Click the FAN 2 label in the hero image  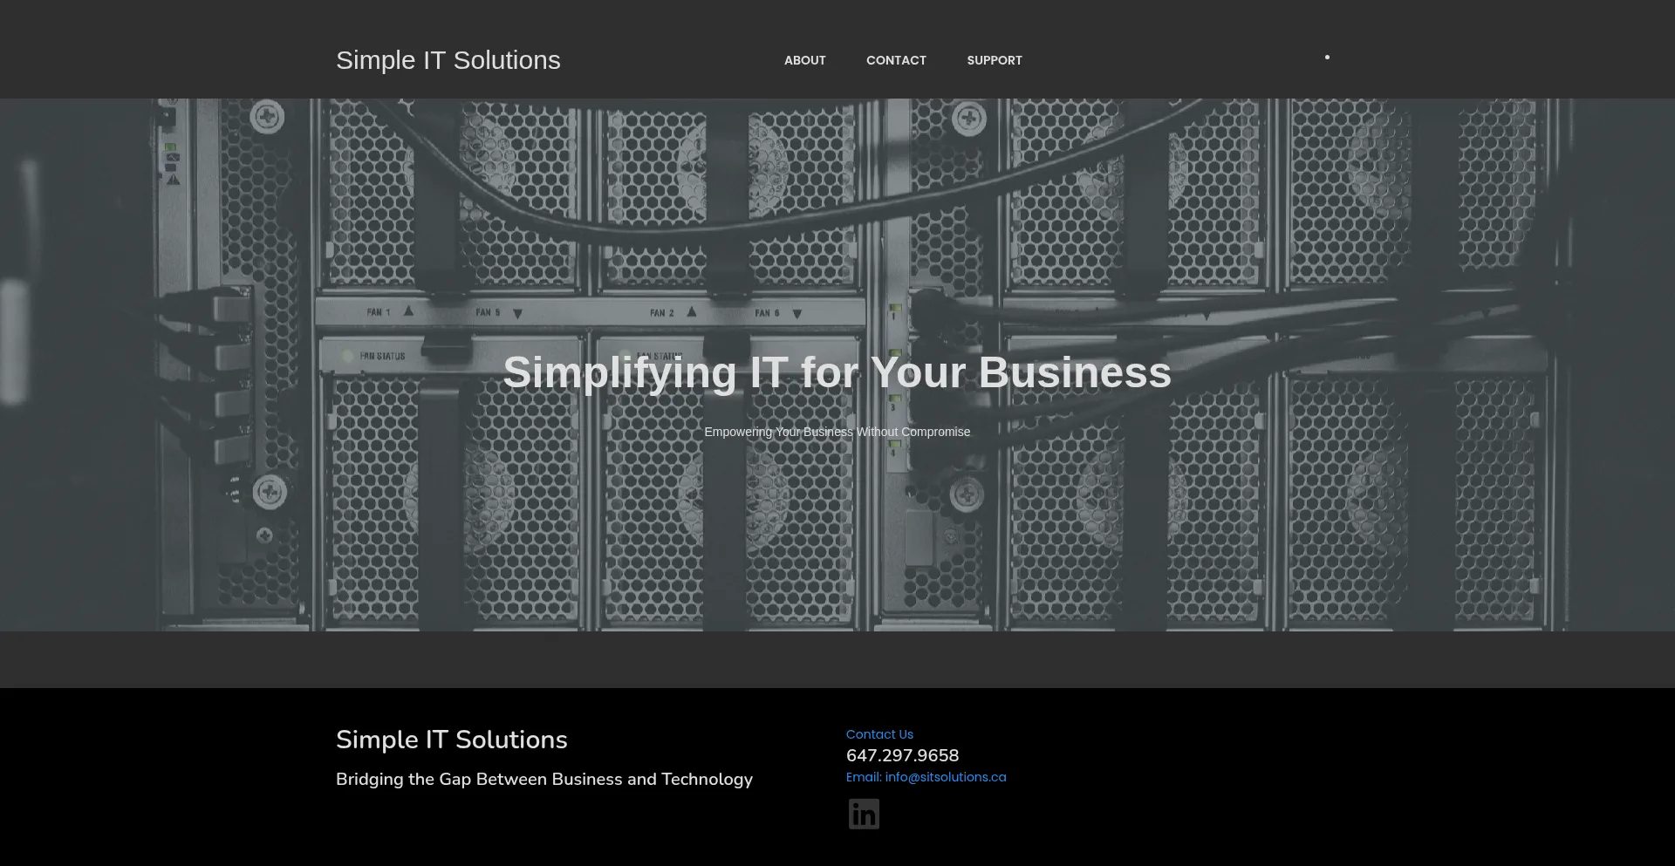pos(661,312)
